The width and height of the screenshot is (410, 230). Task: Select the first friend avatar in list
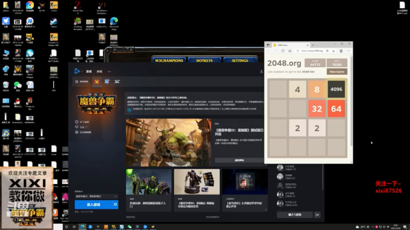click(280, 168)
